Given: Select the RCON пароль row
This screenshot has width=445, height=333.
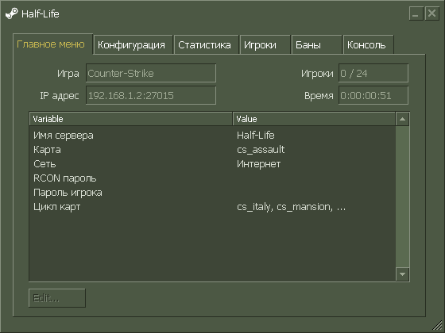Looking at the screenshot, I should pyautogui.click(x=212, y=178).
